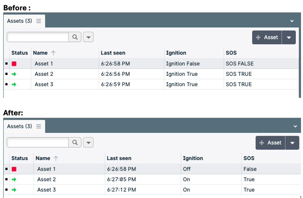Click the green arrow status in the 6:27:05 PM row

[14, 179]
